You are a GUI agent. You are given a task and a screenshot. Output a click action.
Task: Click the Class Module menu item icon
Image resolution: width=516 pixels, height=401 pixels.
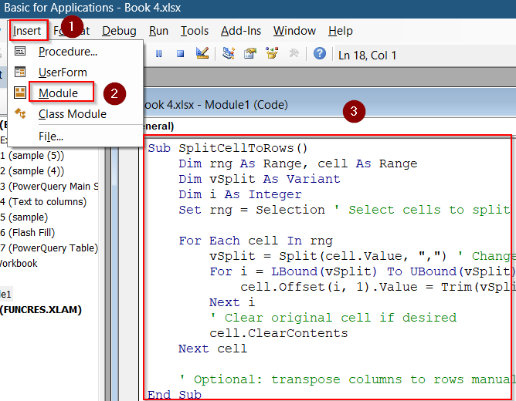pos(20,113)
